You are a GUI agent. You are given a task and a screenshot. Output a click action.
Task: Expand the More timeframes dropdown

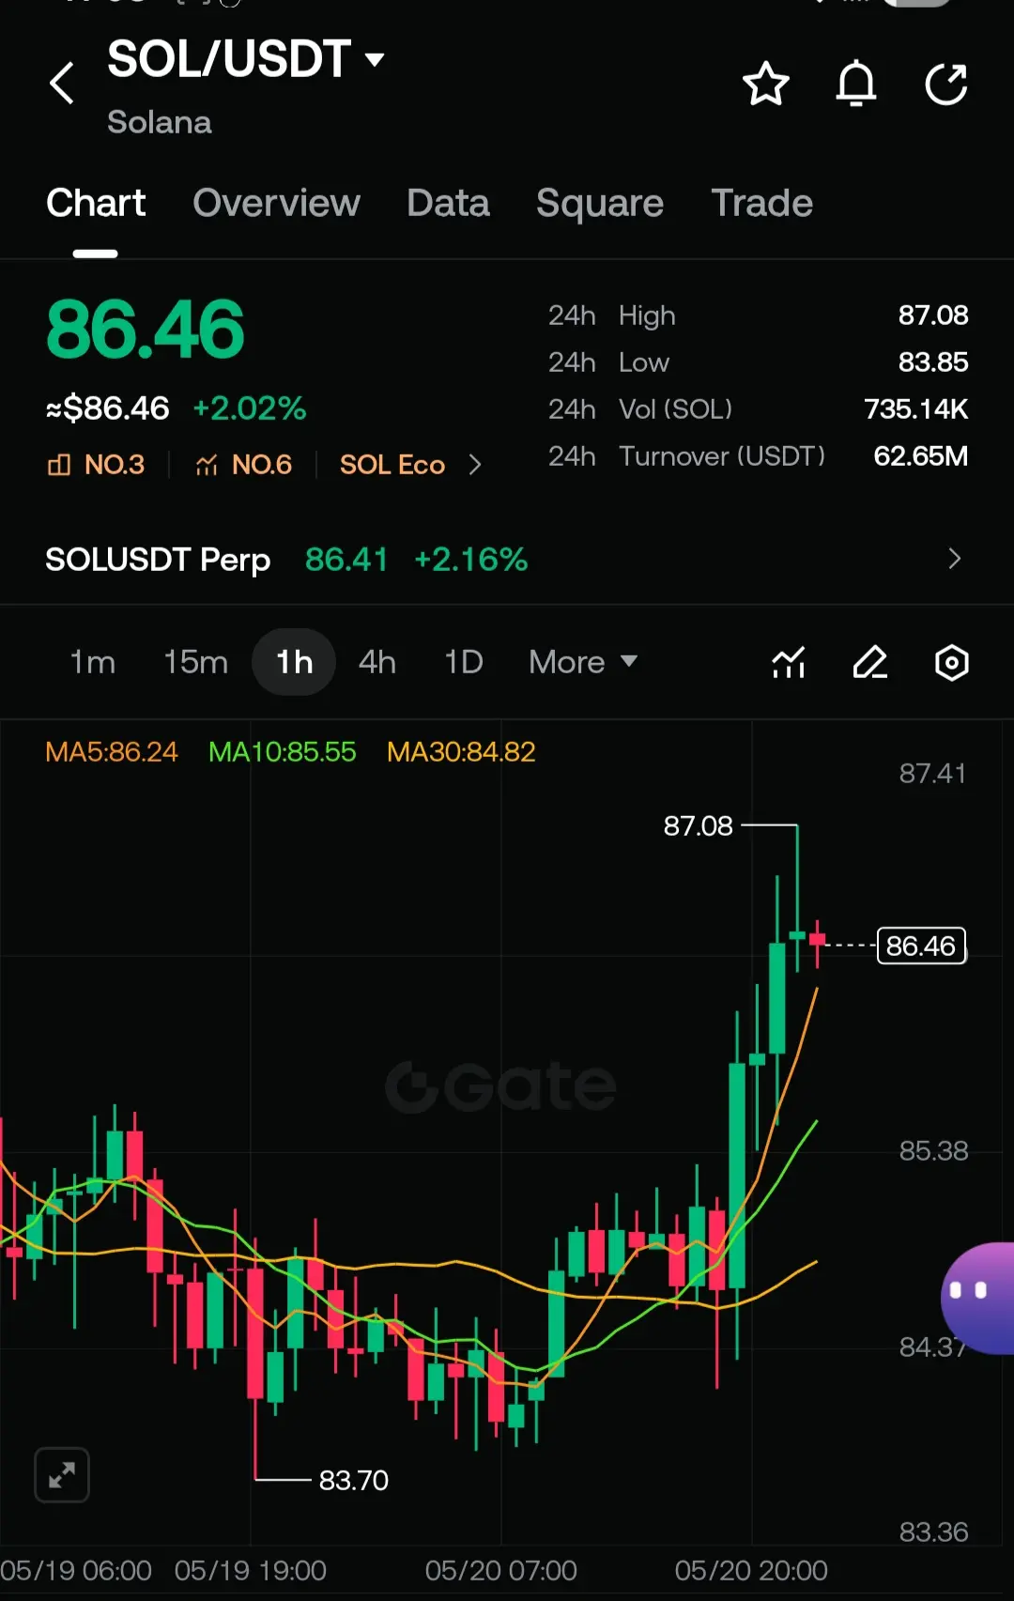click(x=583, y=662)
